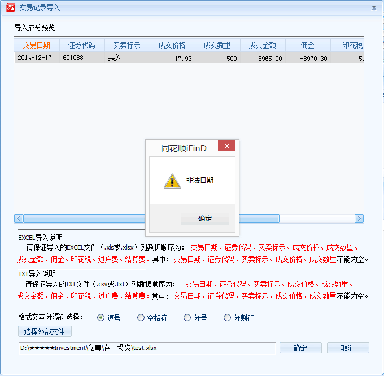The image size is (384, 376).
Task: Select the cell with code 601088
Action: [82, 58]
